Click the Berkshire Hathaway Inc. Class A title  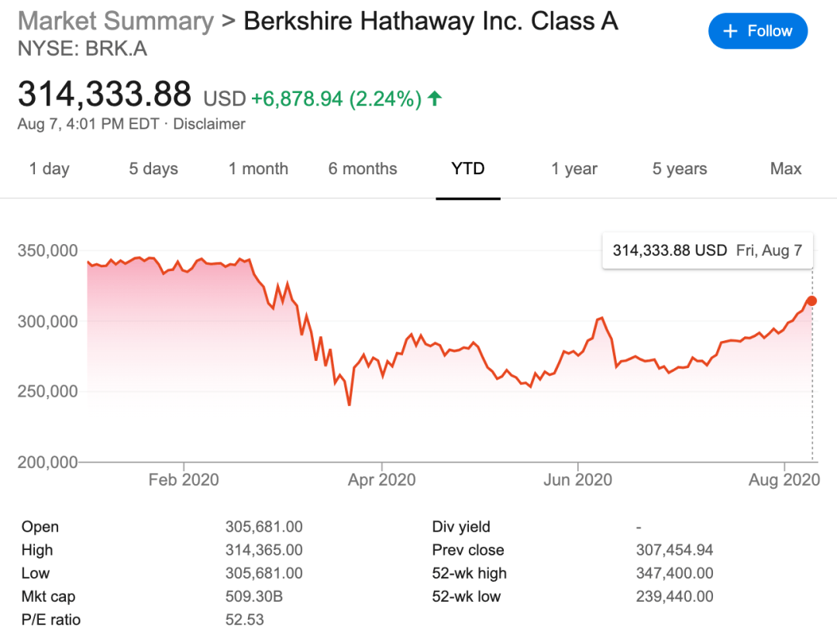click(x=431, y=22)
